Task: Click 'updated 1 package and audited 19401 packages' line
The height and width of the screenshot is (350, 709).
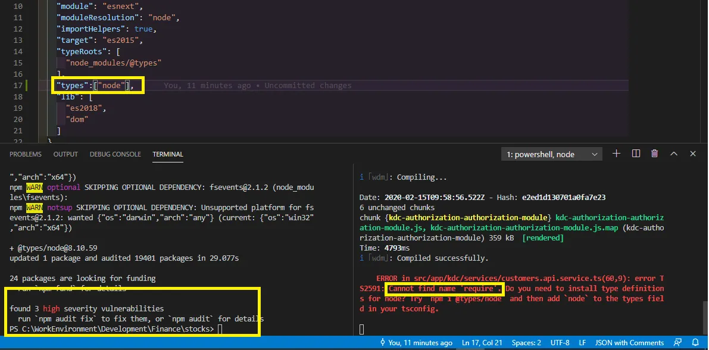Action: [x=124, y=258]
